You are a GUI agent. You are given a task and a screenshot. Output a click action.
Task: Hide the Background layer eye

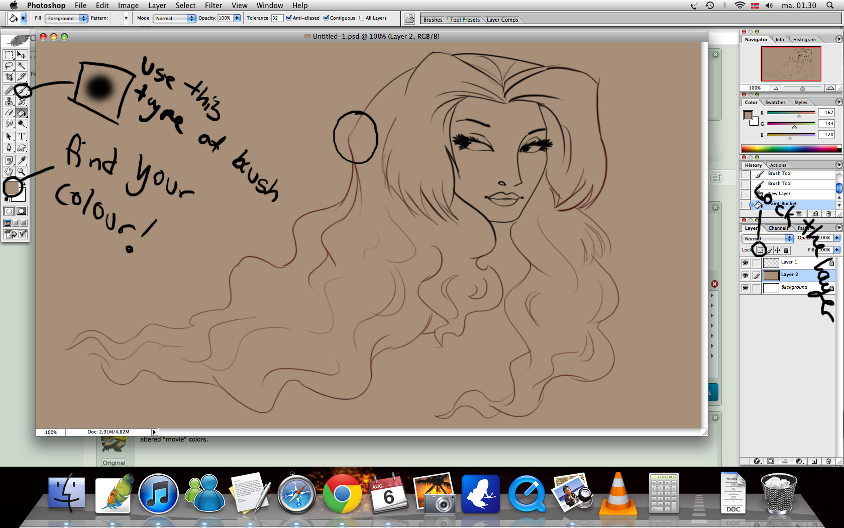coord(745,288)
